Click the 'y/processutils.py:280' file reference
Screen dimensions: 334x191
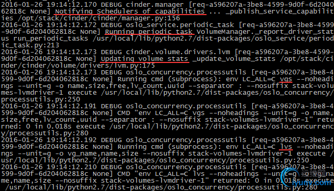coord(45,133)
